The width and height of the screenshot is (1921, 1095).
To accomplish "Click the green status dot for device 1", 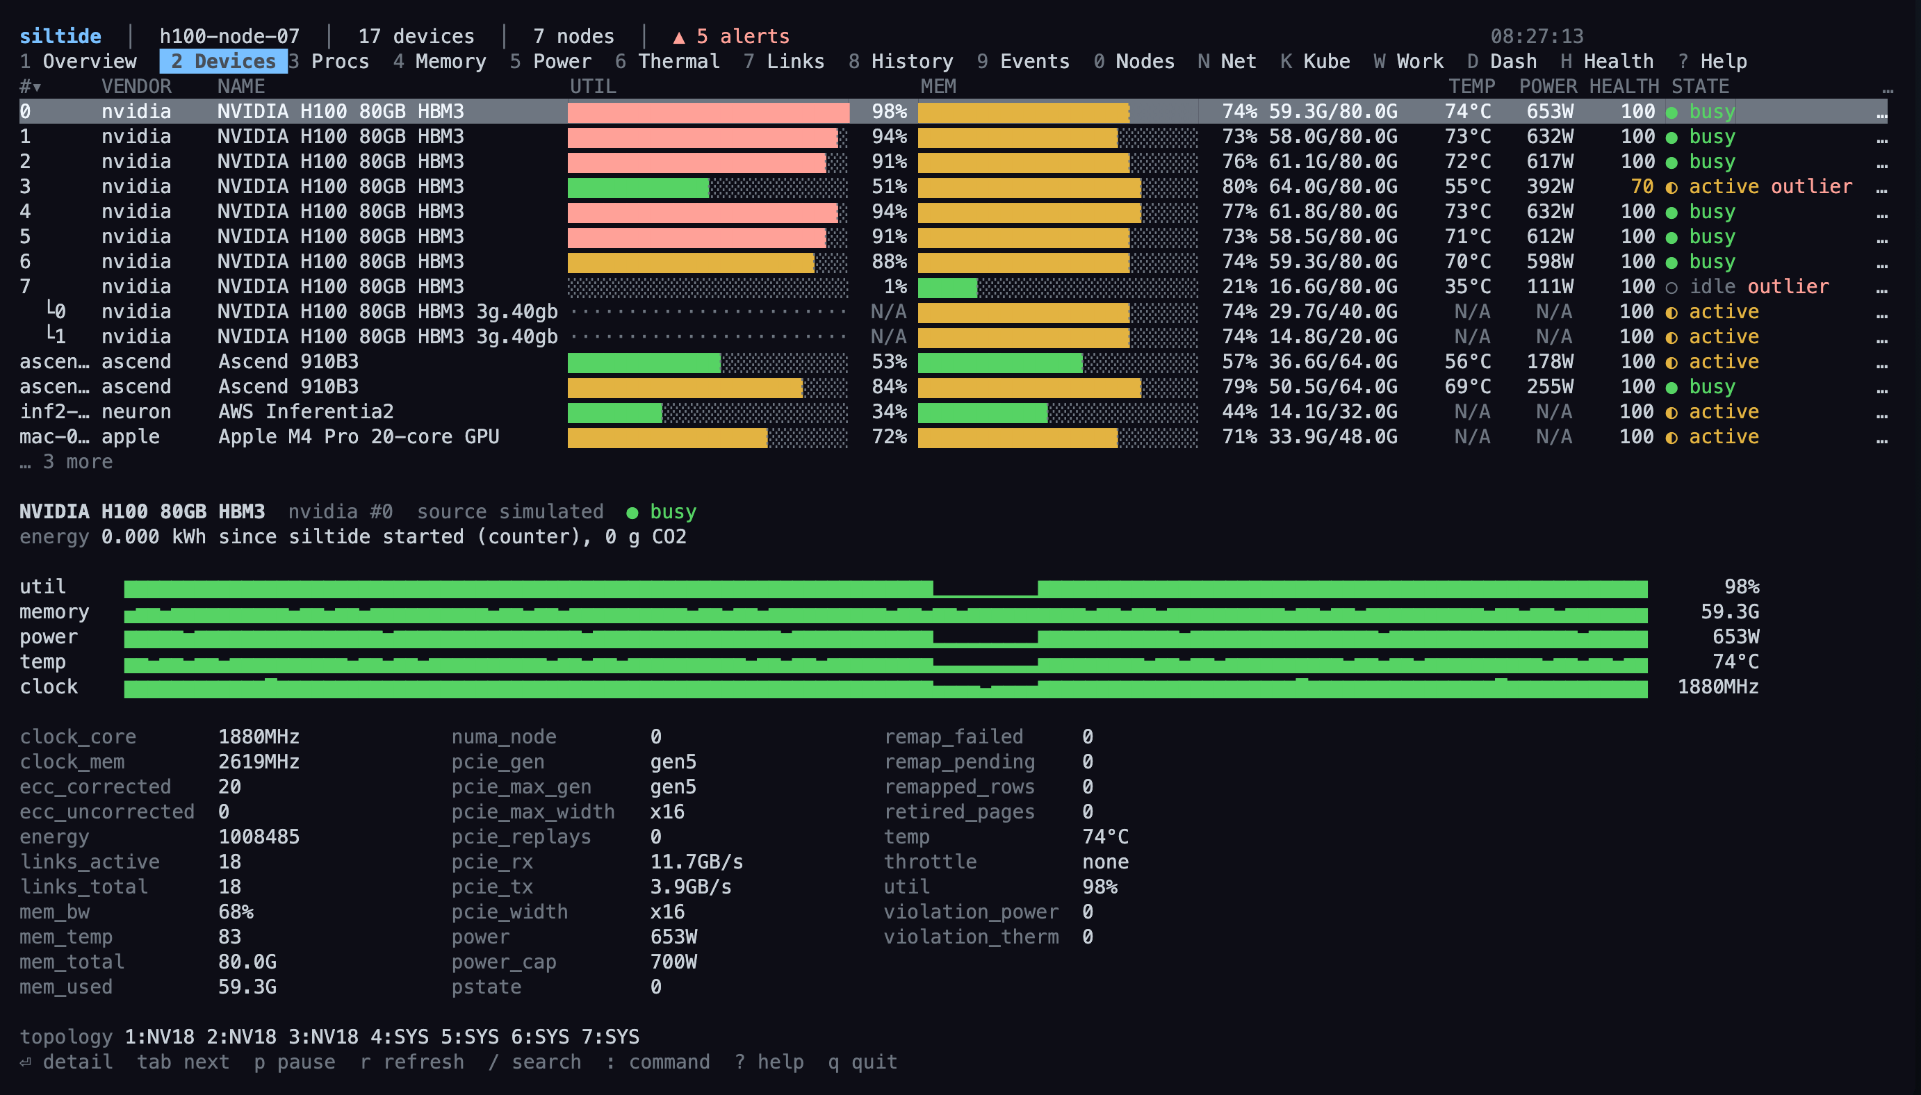I will pyautogui.click(x=1671, y=138).
